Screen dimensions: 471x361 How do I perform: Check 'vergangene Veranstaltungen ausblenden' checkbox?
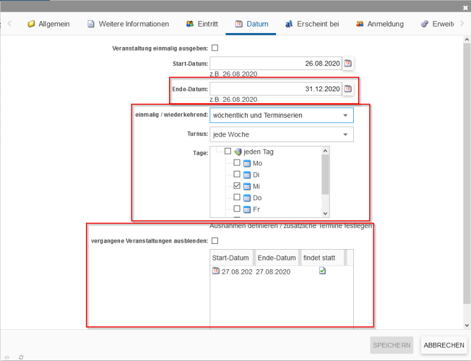coord(215,240)
